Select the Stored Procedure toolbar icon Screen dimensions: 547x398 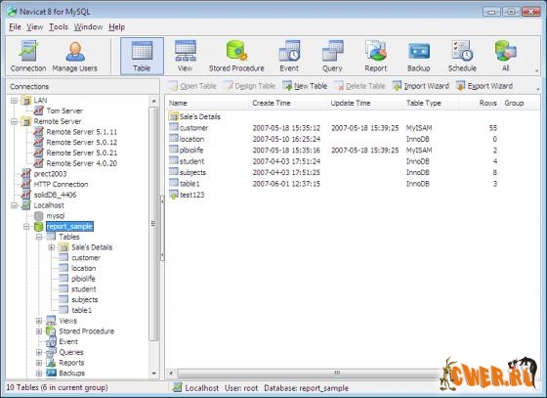coord(236,56)
